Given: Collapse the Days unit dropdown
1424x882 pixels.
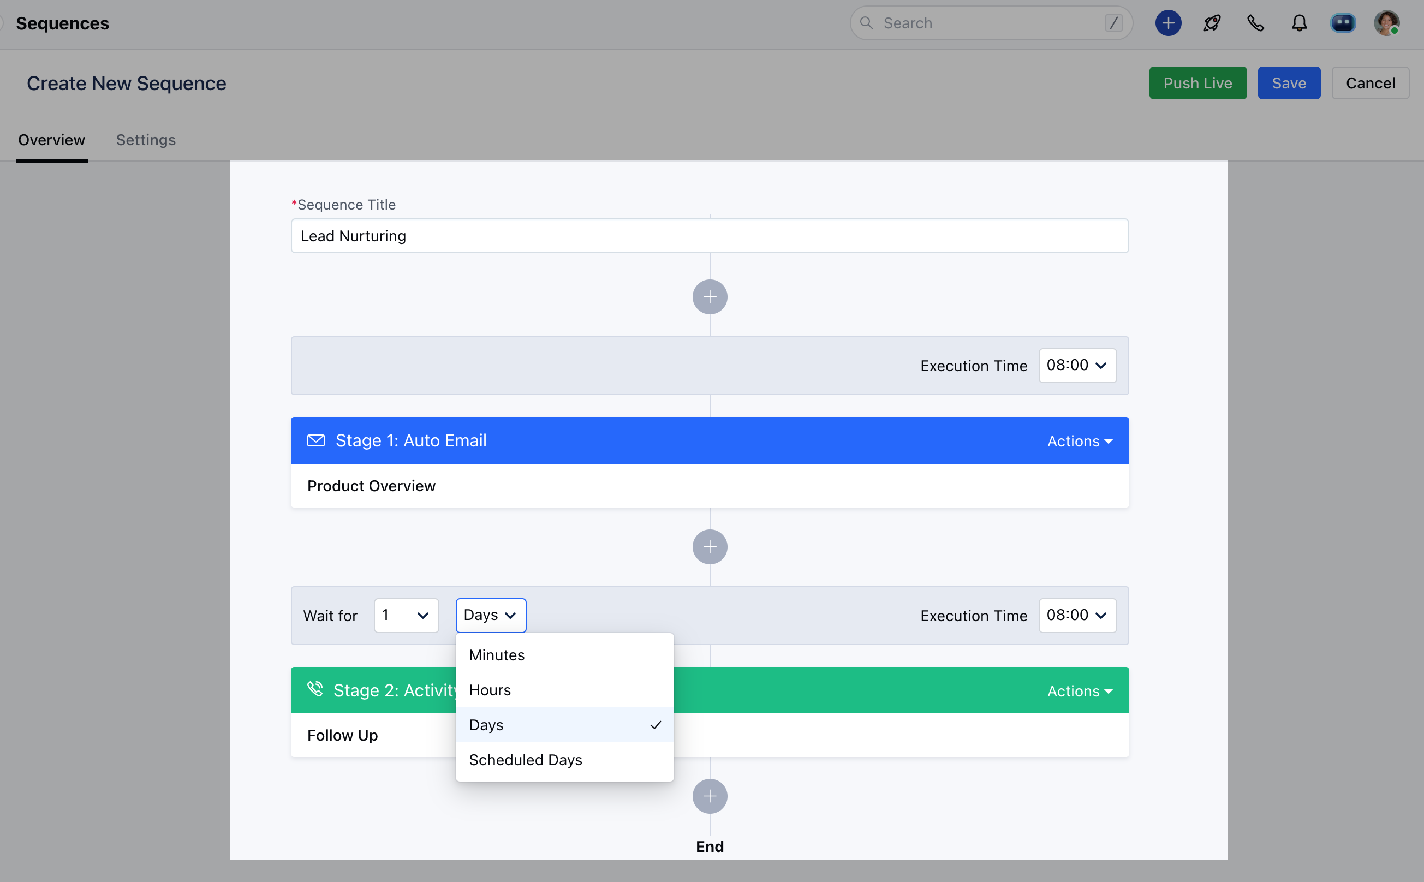Looking at the screenshot, I should (x=491, y=616).
